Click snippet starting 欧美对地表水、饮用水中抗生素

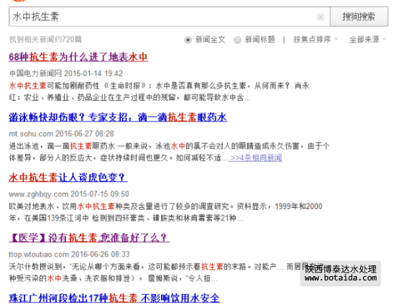coord(165,212)
